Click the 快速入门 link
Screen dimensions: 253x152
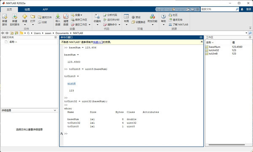pyautogui.click(x=98, y=42)
